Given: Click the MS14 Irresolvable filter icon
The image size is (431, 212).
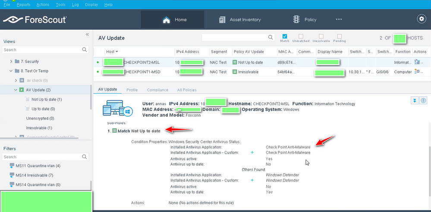Looking at the screenshot, I should point(12,175).
